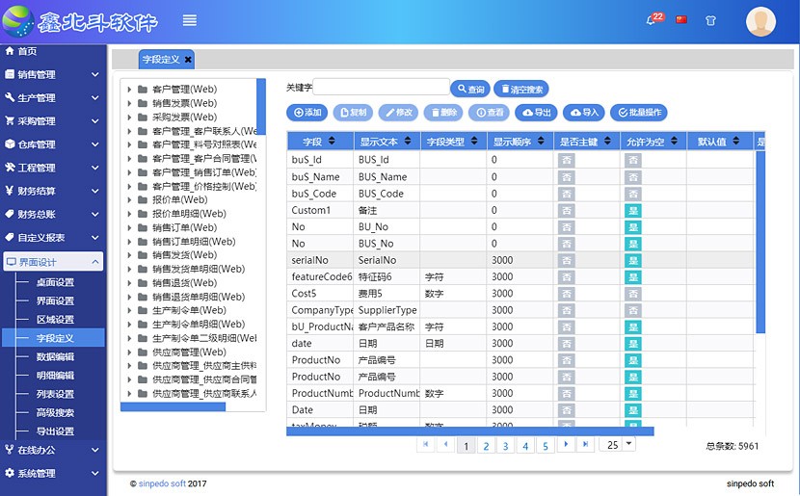The width and height of the screenshot is (800, 496).
Task: Select 数据编辑 in the sidebar submenu
Action: point(55,357)
